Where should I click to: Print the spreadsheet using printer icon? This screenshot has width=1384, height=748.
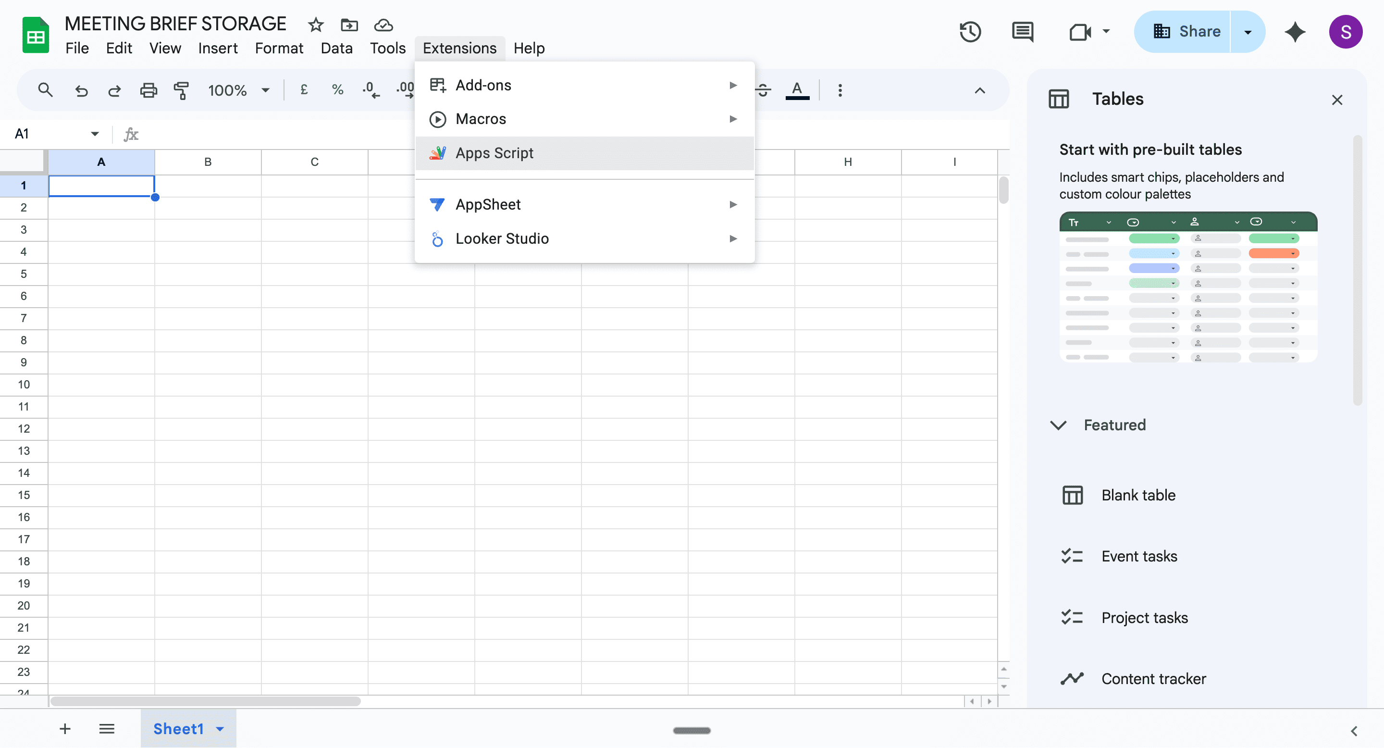(x=148, y=90)
